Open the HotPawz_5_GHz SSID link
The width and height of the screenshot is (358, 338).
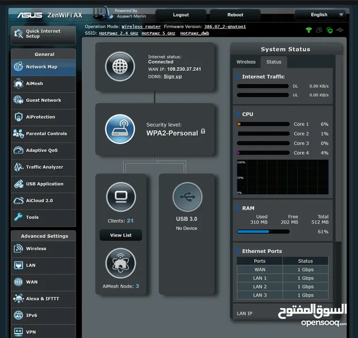(x=158, y=33)
